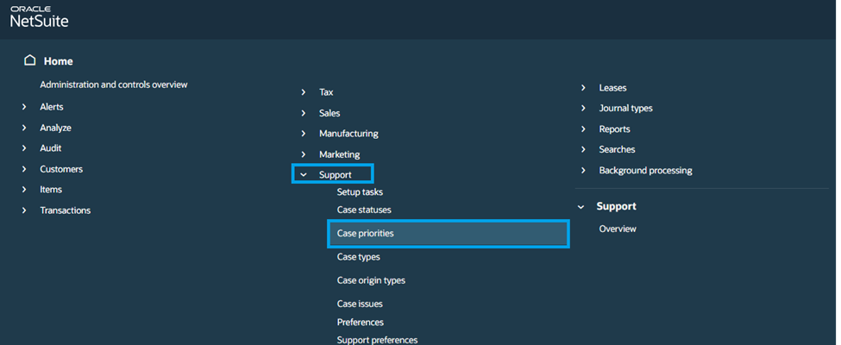Select Background processing menu item
Viewport: 841px width, 345px height.
pos(645,171)
